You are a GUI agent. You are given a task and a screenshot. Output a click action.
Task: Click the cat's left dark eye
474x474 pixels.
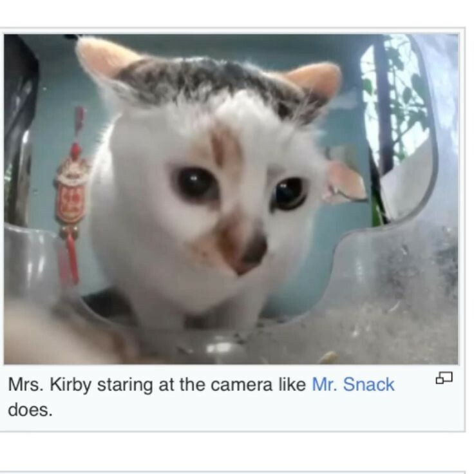195,182
